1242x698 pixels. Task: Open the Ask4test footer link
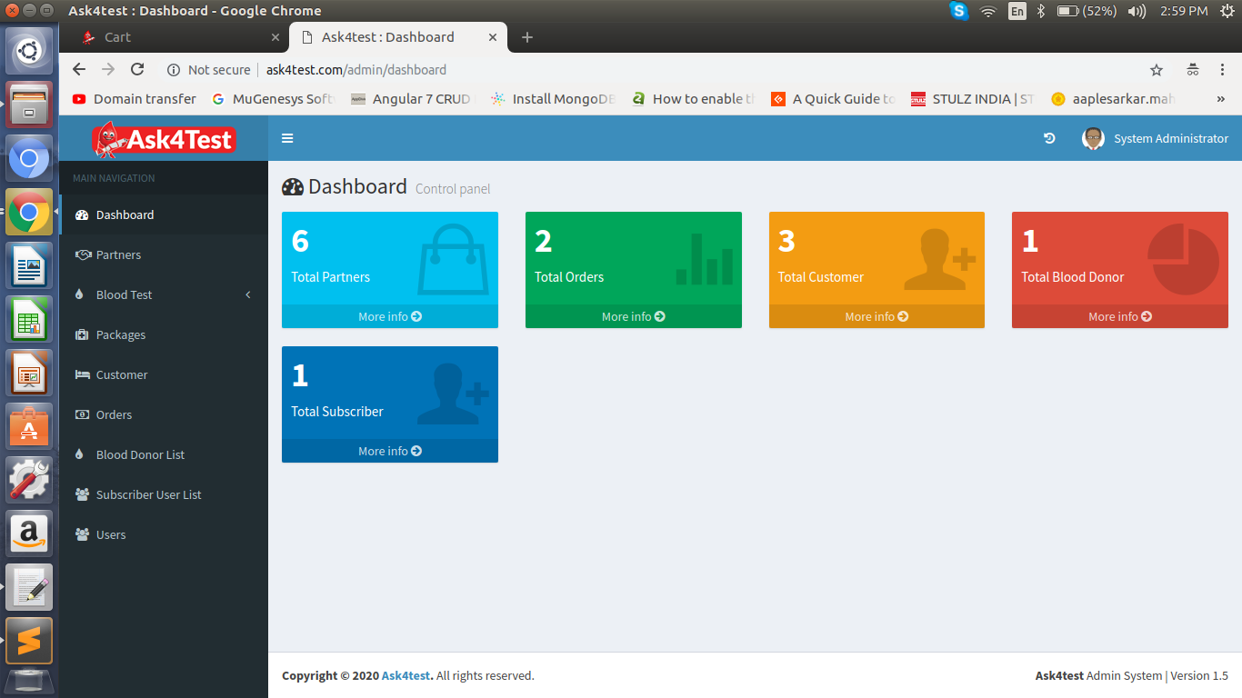coord(406,676)
